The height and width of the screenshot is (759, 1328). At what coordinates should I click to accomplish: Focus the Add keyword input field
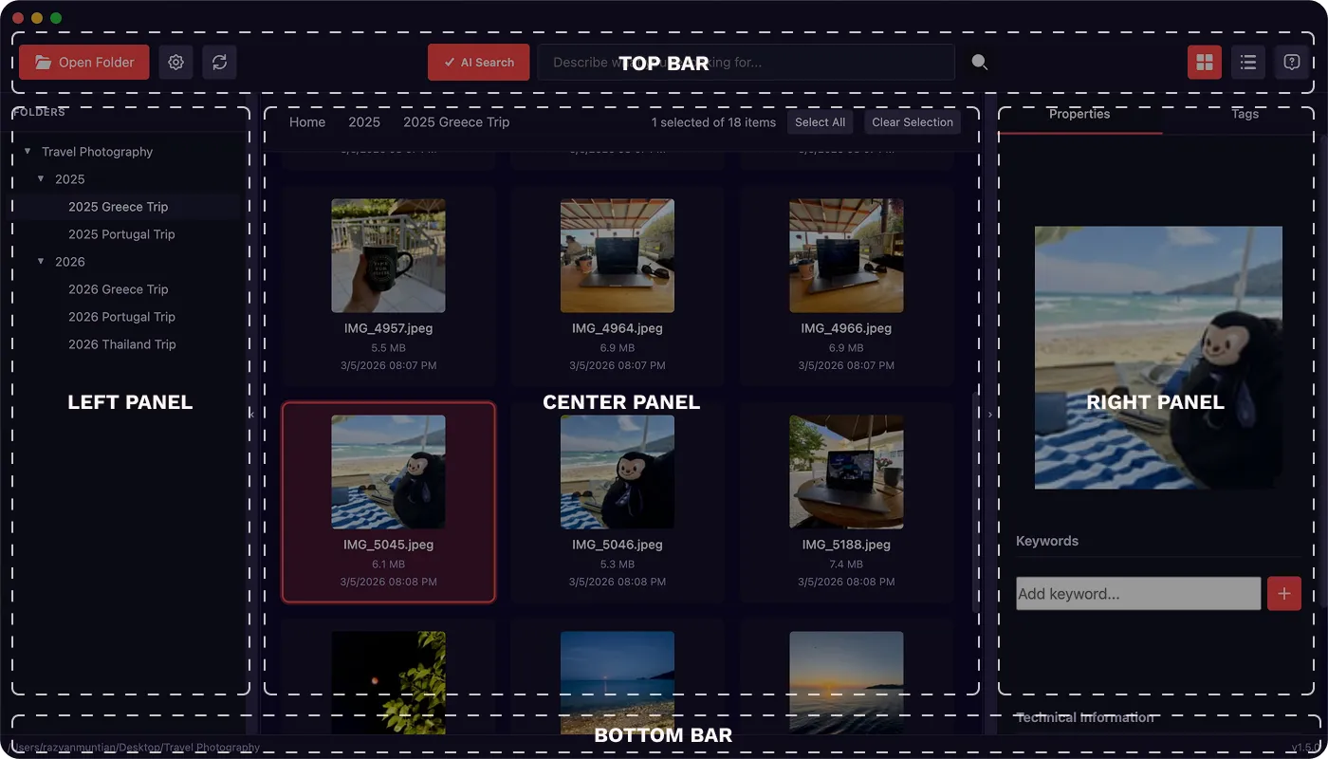(x=1138, y=594)
